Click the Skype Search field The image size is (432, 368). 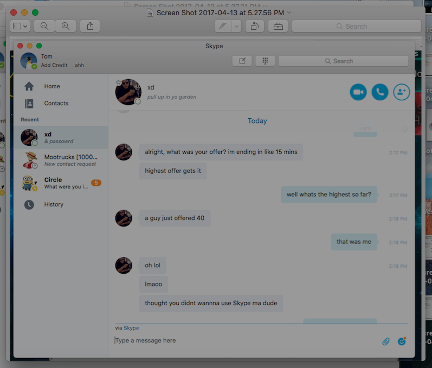[343, 61]
